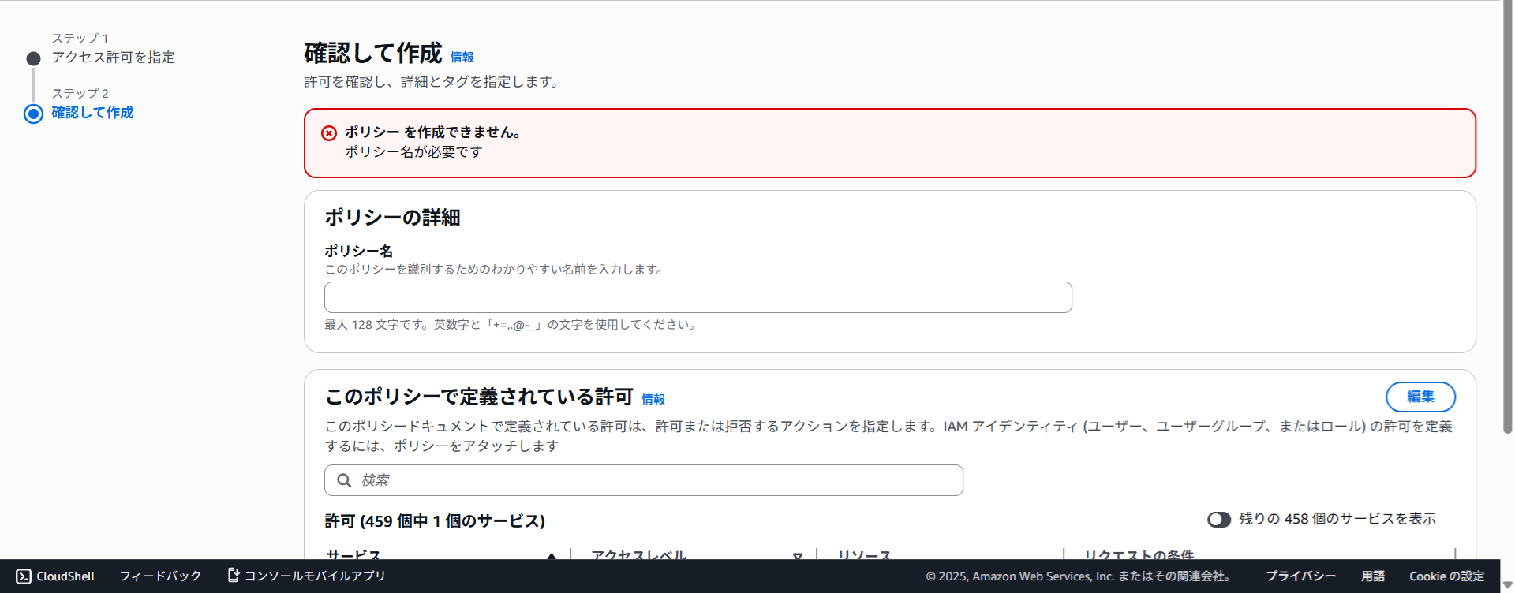Open the フィードバック footer item

pos(160,576)
